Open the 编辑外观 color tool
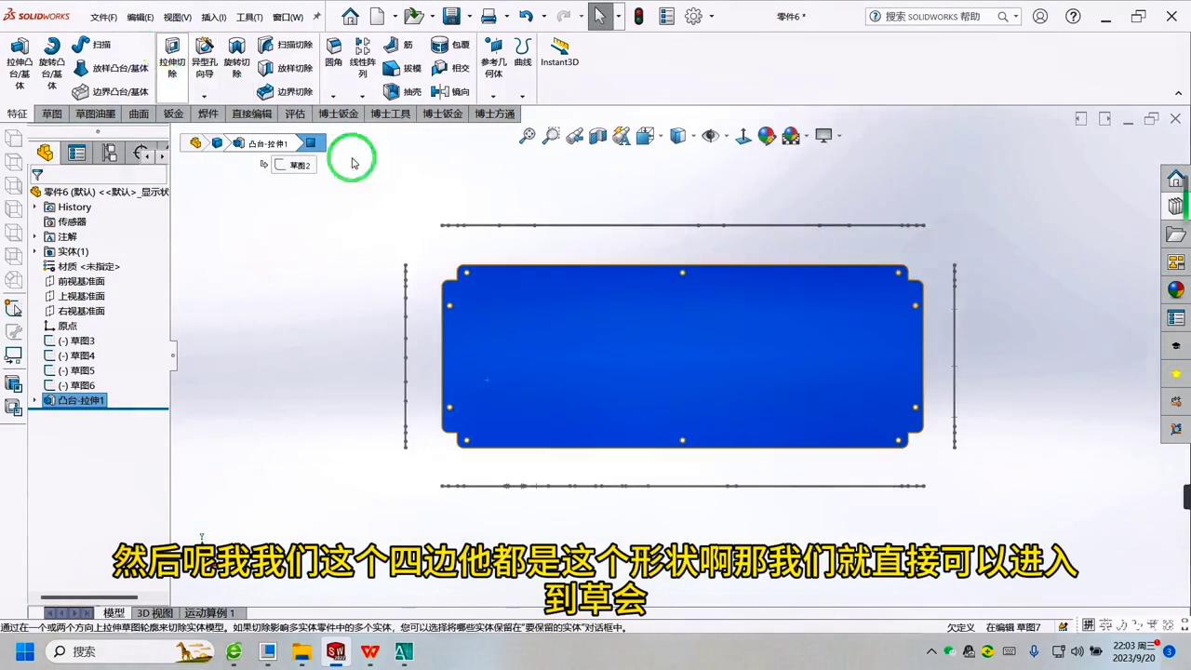1191x670 pixels. (x=766, y=136)
